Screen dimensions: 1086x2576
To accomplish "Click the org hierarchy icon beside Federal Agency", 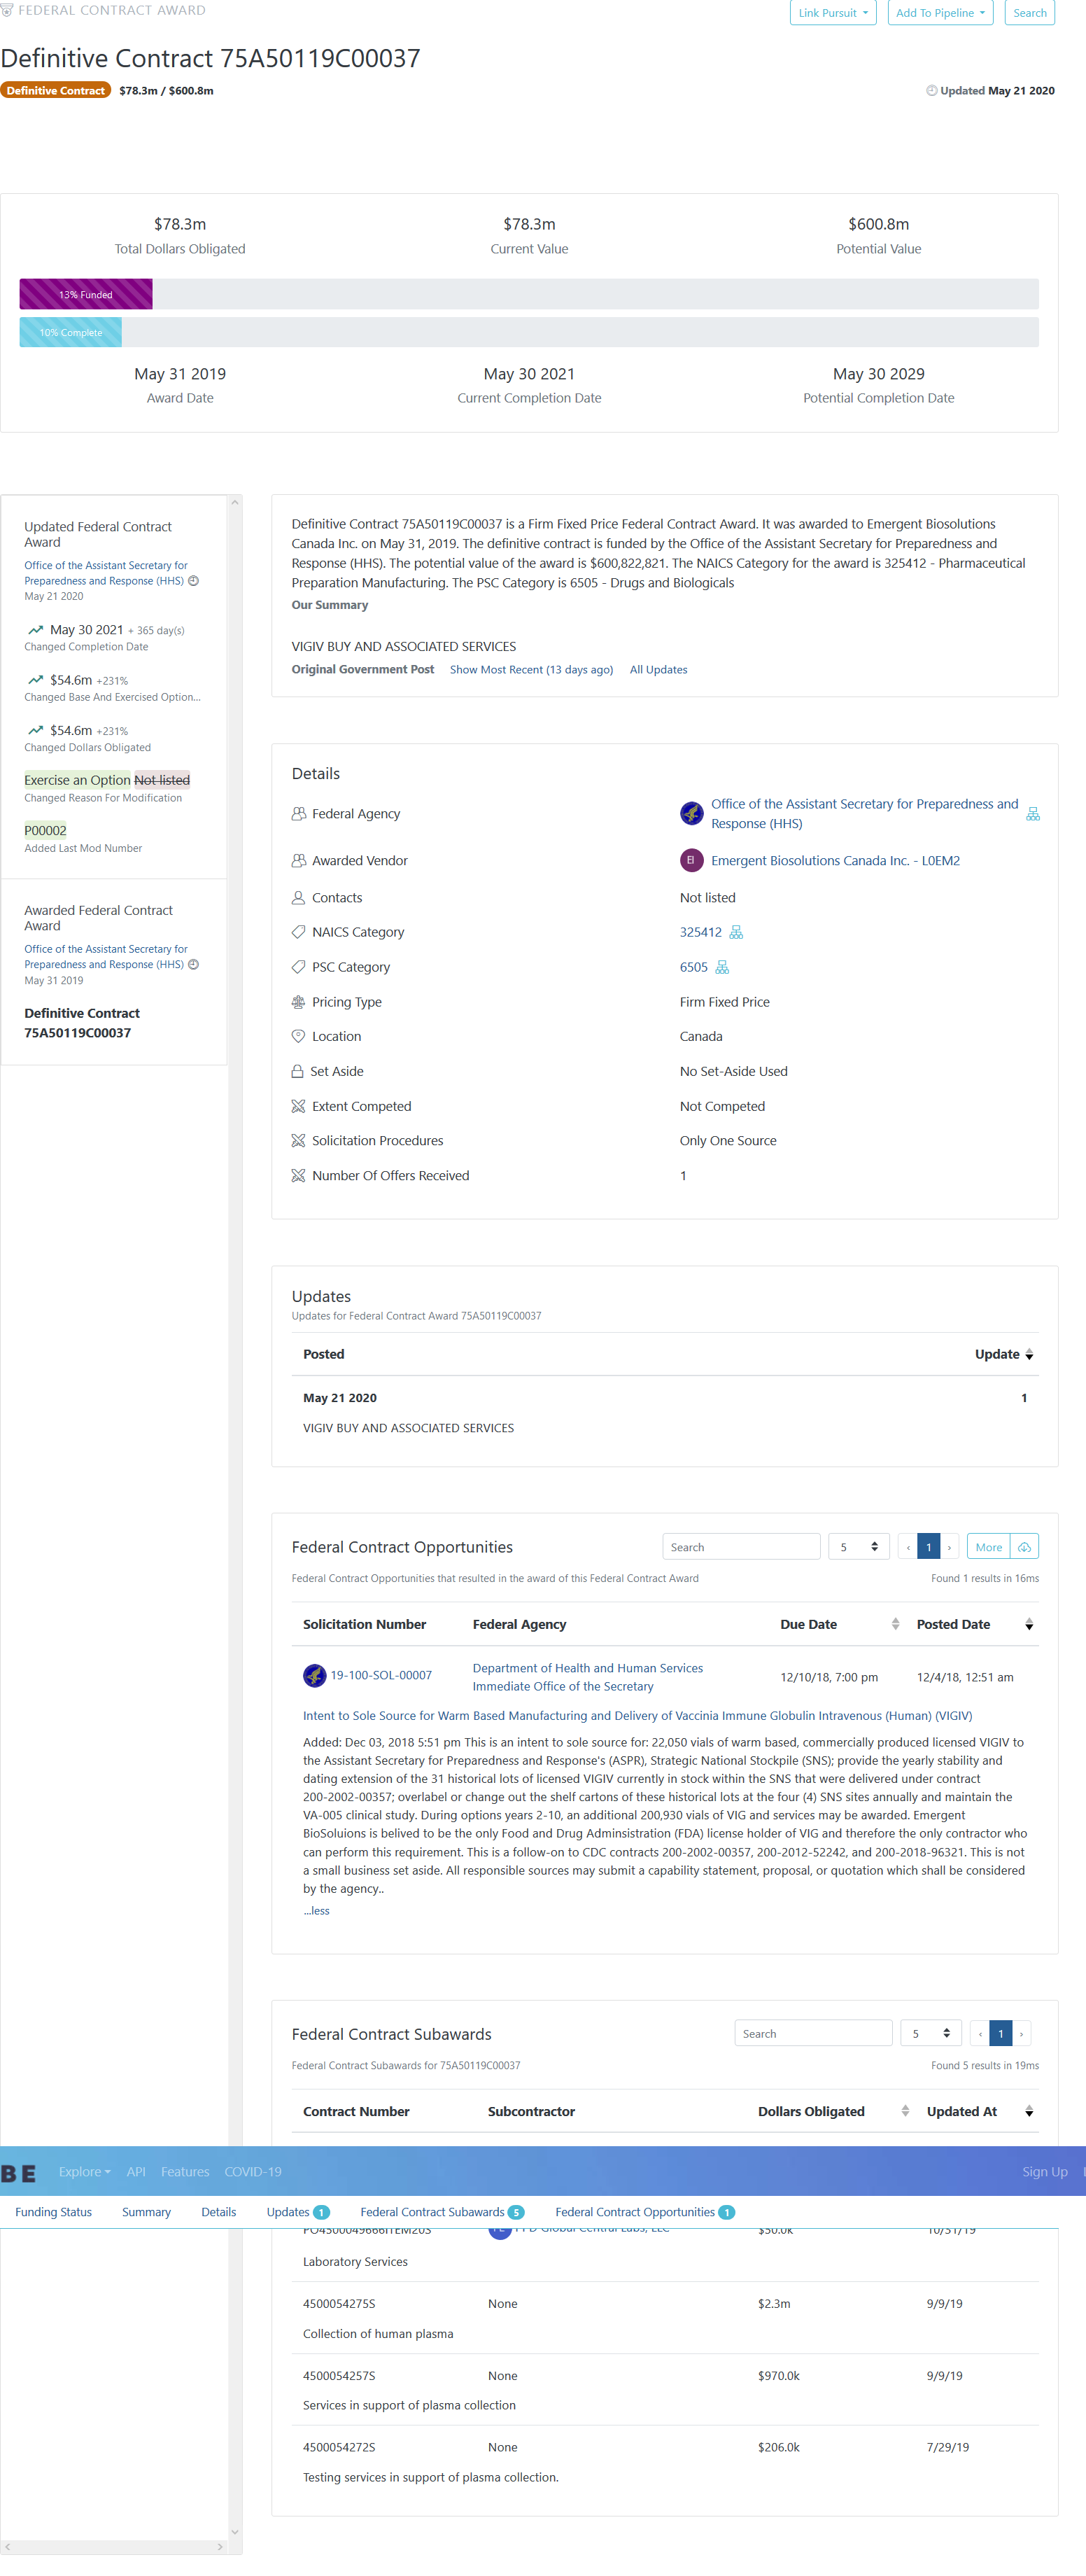I will (x=1033, y=814).
